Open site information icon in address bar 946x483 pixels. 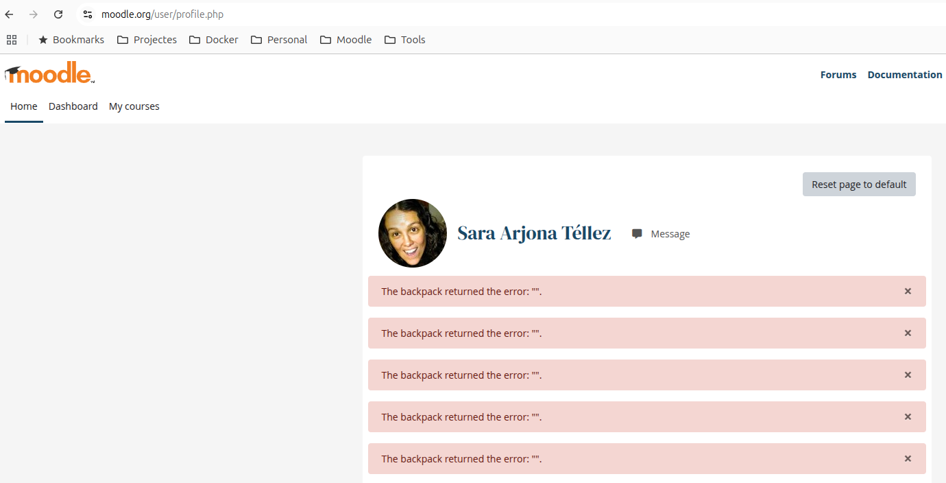tap(87, 14)
